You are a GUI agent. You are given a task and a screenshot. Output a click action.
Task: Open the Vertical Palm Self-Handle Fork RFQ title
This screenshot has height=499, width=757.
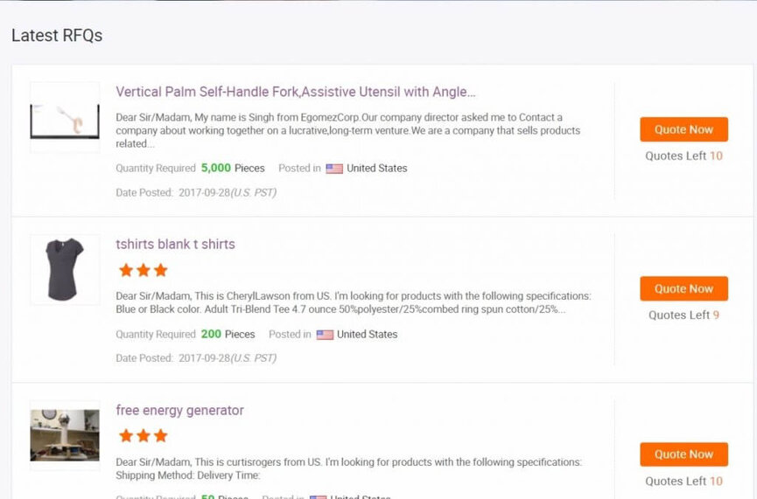296,92
